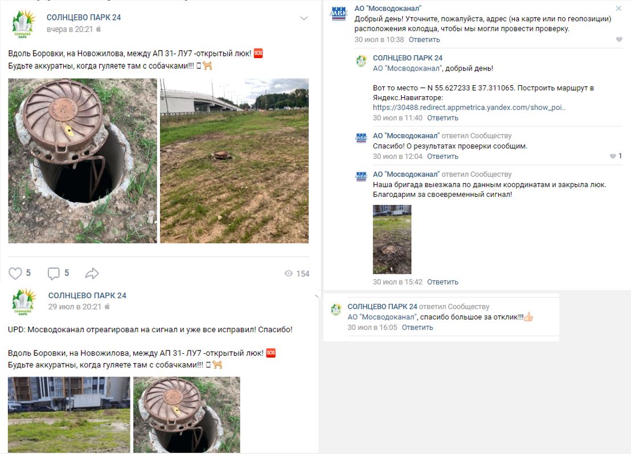Share the post using the arrow icon
Screen dimensions: 631x454
(x=92, y=274)
